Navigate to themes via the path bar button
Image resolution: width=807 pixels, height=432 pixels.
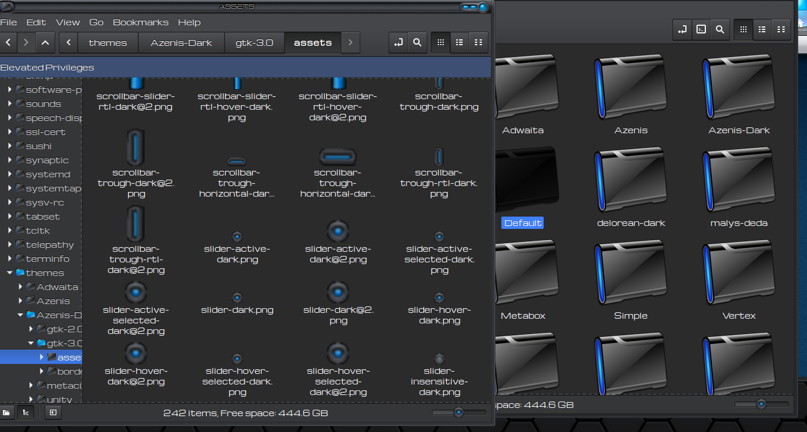click(108, 42)
